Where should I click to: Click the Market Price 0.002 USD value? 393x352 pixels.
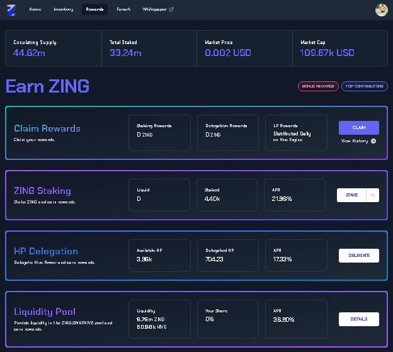click(228, 53)
